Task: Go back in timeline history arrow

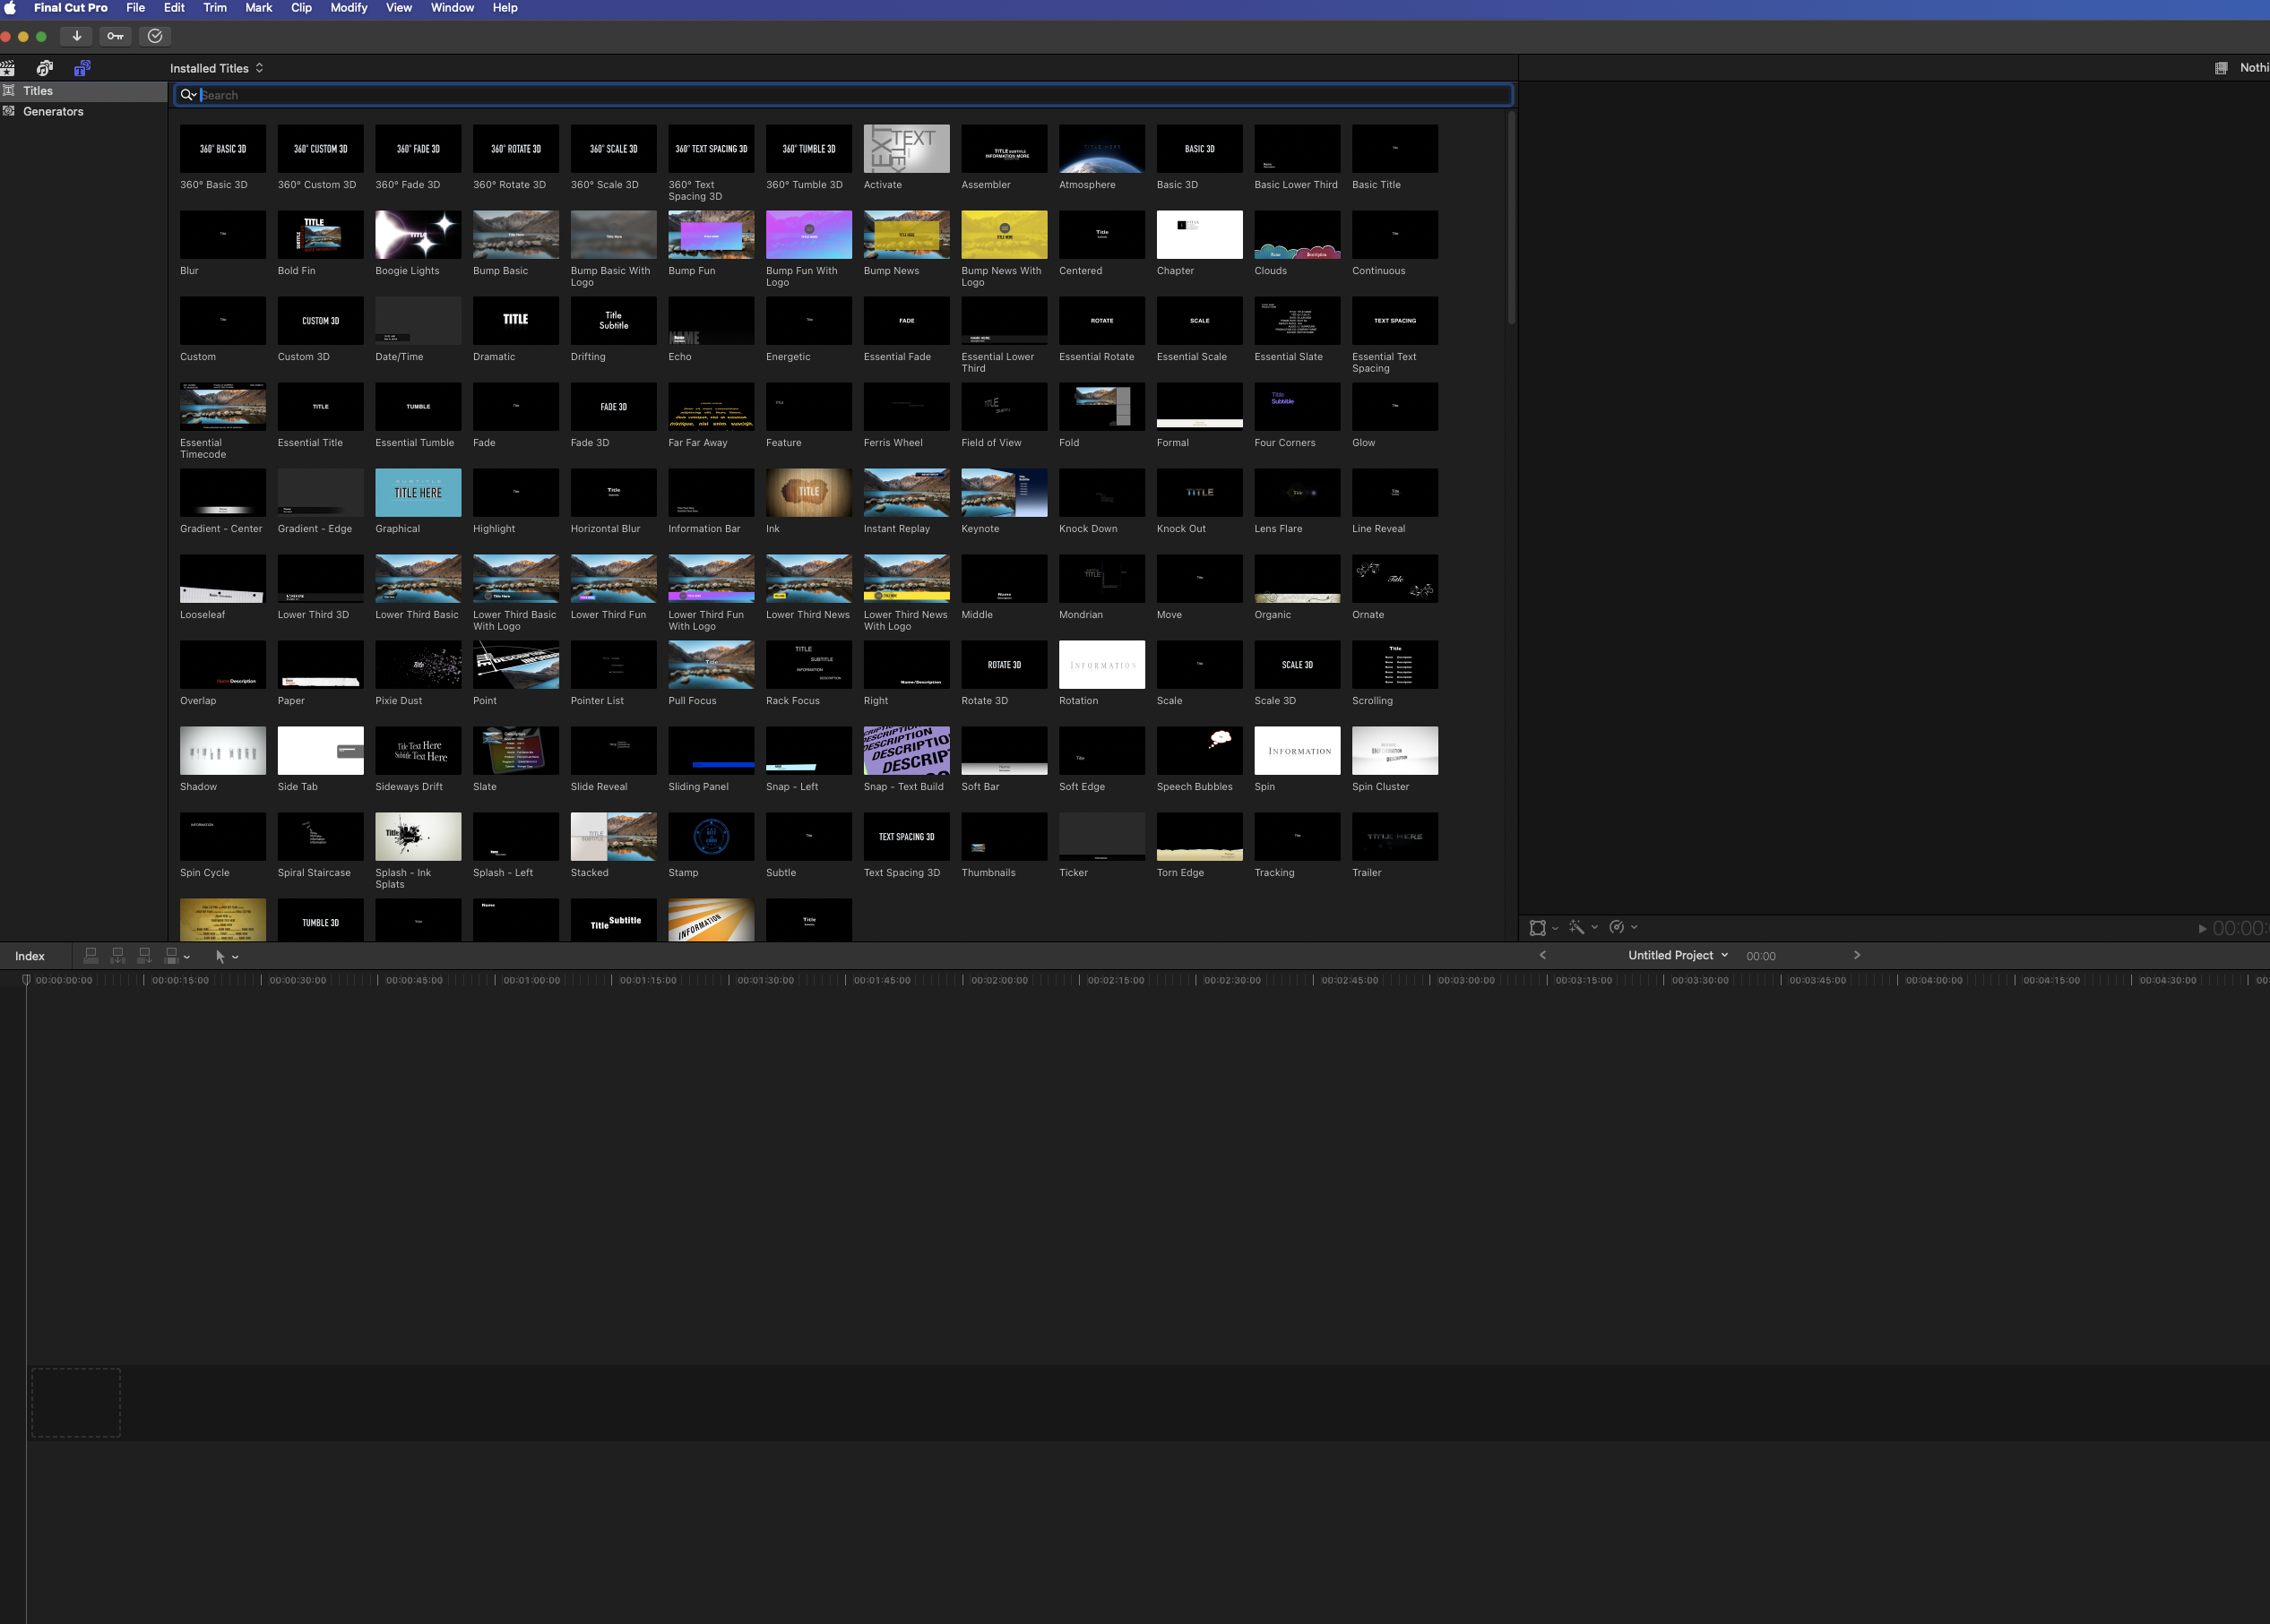Action: tap(1542, 955)
